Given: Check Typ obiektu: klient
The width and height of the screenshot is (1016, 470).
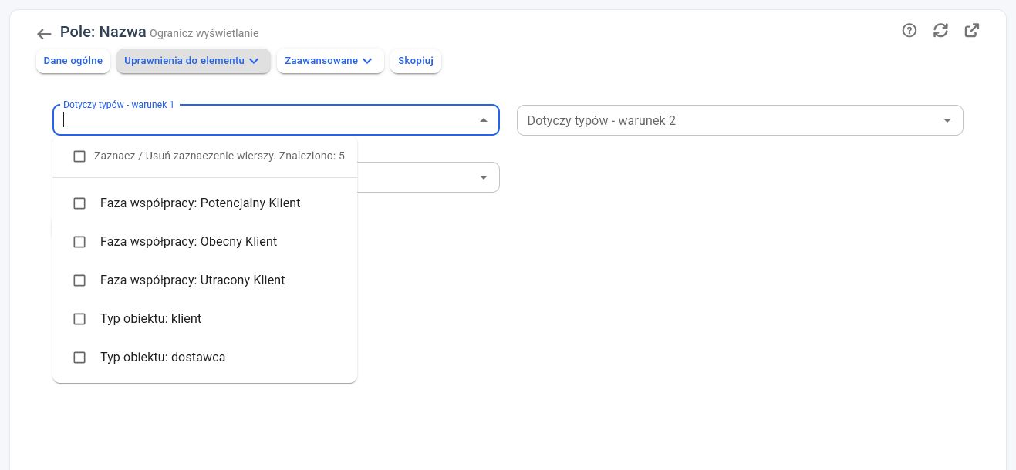Looking at the screenshot, I should [x=79, y=319].
